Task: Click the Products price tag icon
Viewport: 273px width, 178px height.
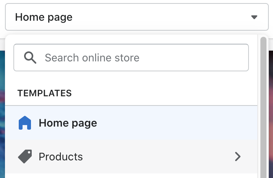Action: pyautogui.click(x=25, y=157)
